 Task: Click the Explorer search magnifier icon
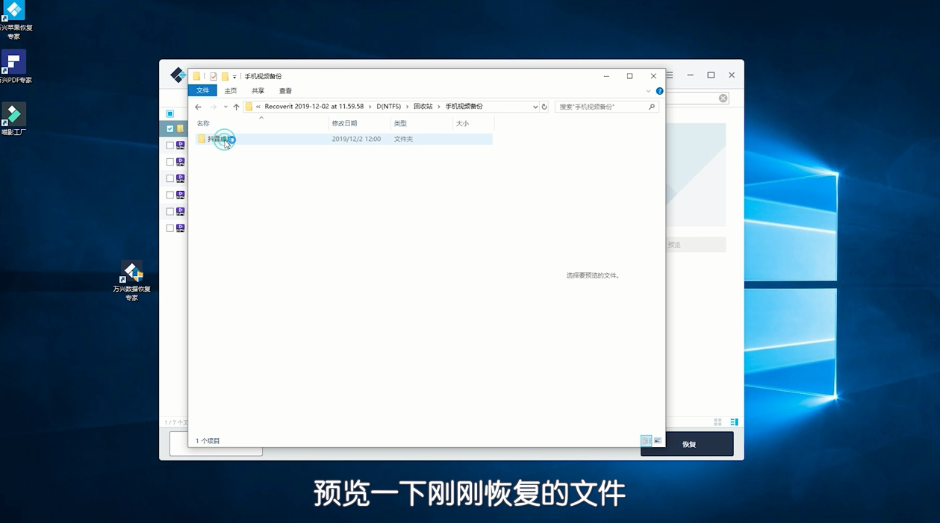pyautogui.click(x=652, y=107)
